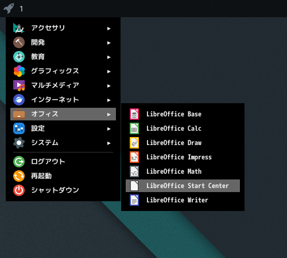Viewport: 287px width, 258px height.
Task: Click the LibreOffice Impress icon
Action: point(134,157)
